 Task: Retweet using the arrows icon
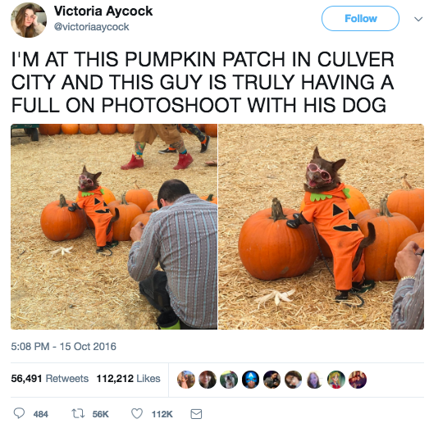pos(78,413)
